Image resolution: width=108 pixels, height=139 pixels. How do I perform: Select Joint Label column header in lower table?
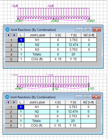pyautogui.click(x=37, y=102)
